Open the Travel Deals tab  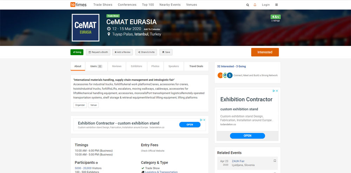(x=196, y=66)
